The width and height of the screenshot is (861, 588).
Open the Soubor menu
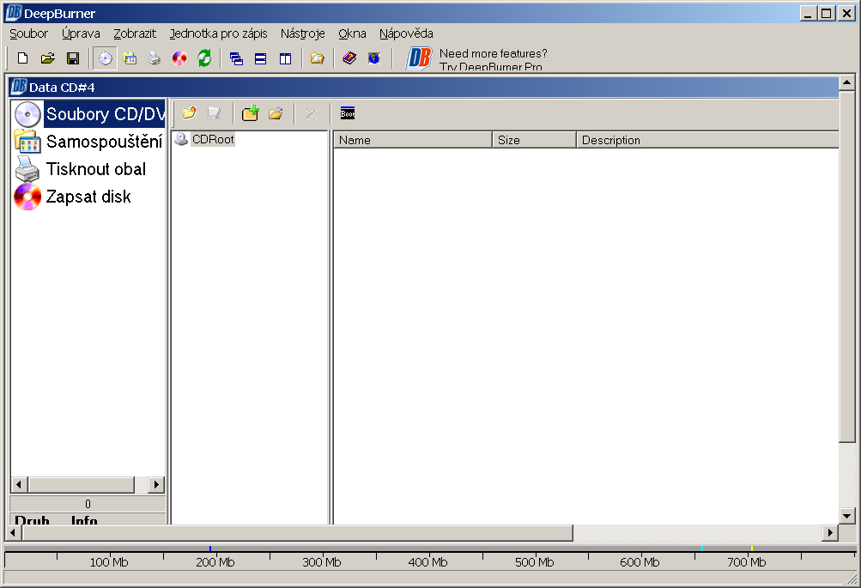tap(28, 33)
